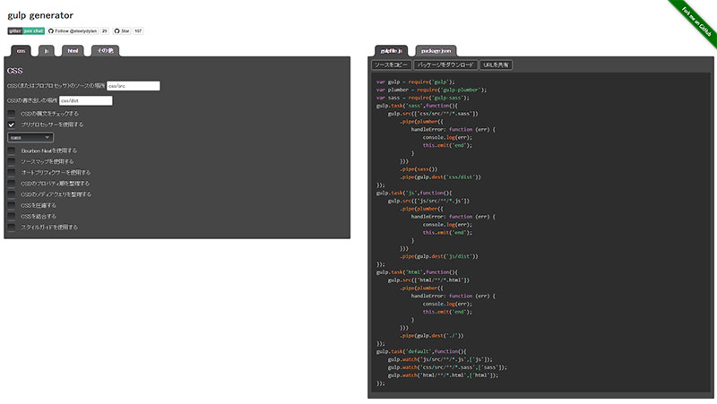Viewport: 717px width, 404px height.
Task: Click the パッケージをダウンロード button
Action: (x=445, y=64)
